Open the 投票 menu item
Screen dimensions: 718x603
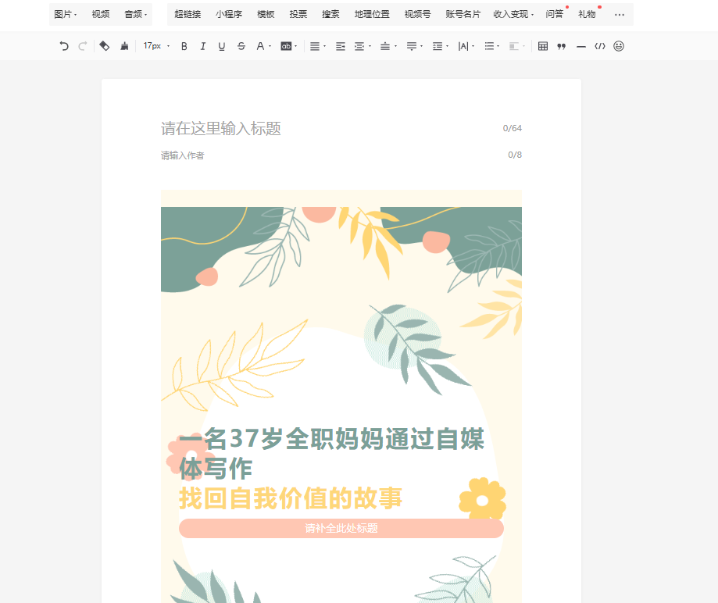tap(298, 14)
